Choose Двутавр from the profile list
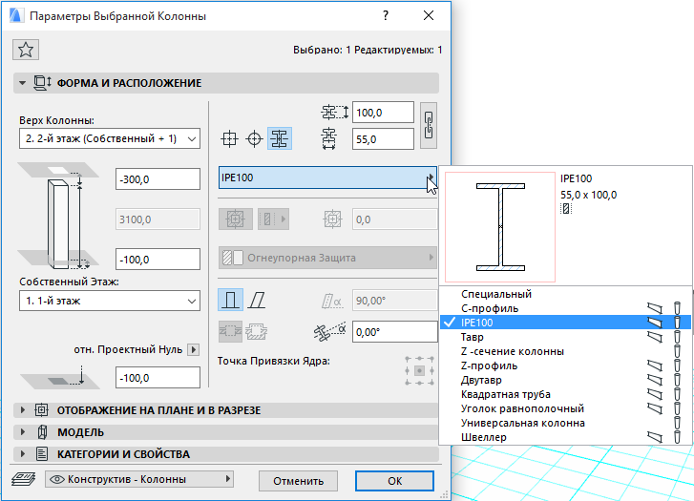This screenshot has height=501, width=694. (x=565, y=380)
